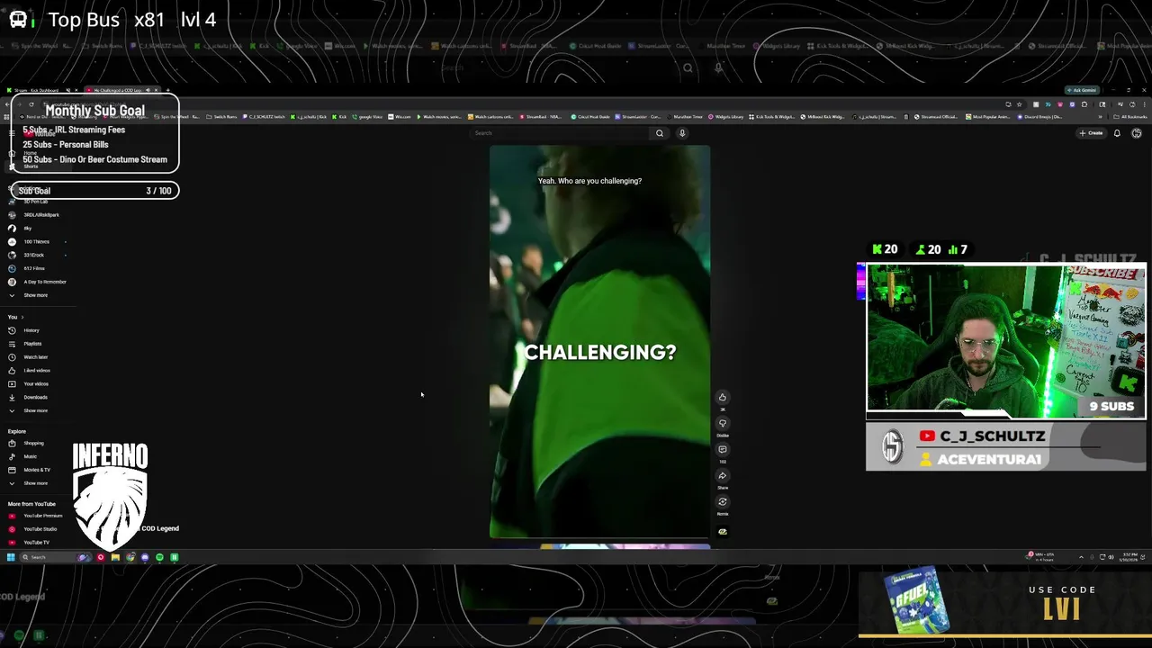Image resolution: width=1152 pixels, height=648 pixels.
Task: Click Windows Start button
Action: point(11,557)
